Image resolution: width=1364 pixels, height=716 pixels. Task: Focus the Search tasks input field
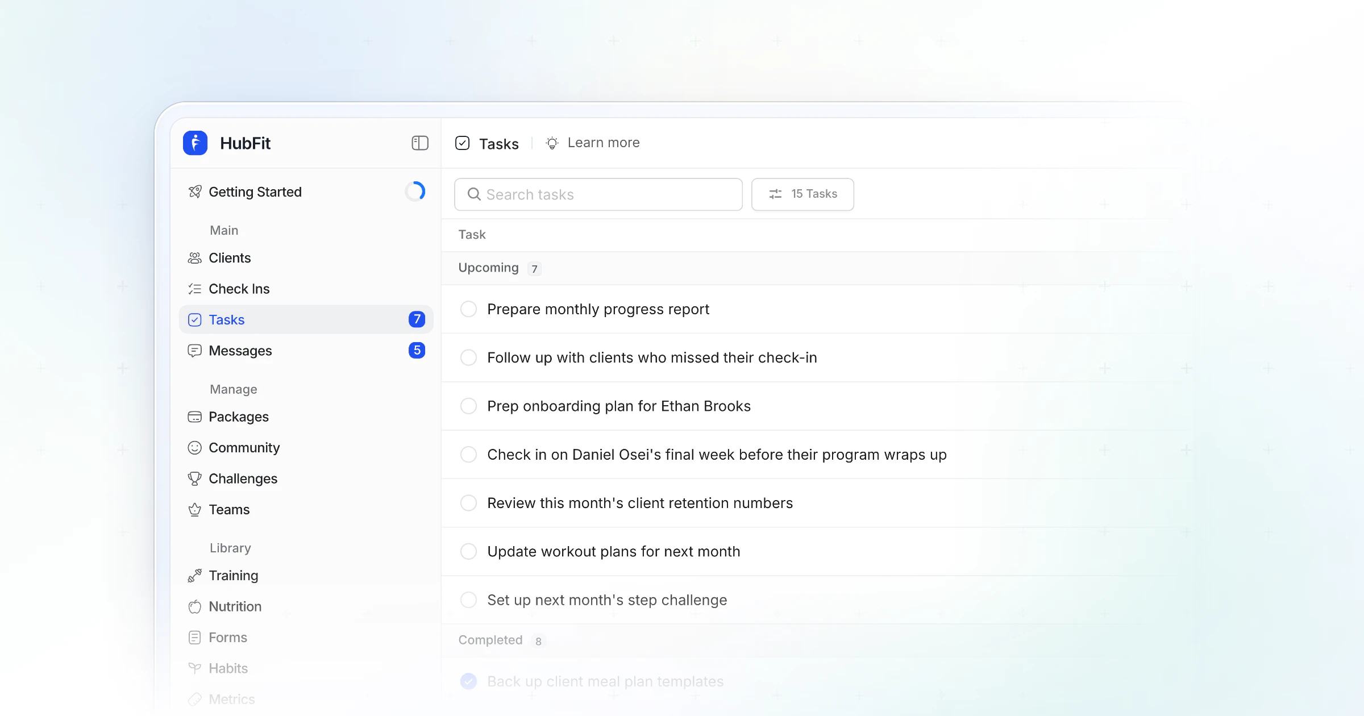[598, 194]
